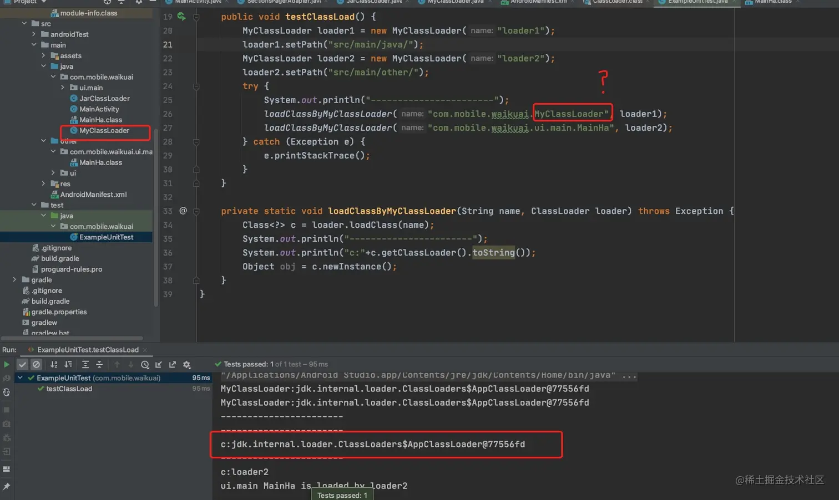Click the stop button in Run sidebar
This screenshot has width=839, height=500.
pyautogui.click(x=7, y=410)
